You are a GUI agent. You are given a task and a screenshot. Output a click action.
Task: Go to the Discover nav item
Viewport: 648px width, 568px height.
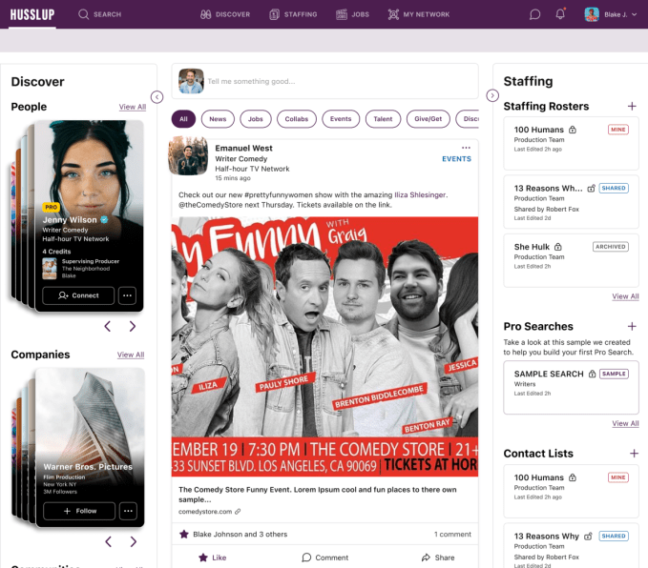pyautogui.click(x=225, y=14)
